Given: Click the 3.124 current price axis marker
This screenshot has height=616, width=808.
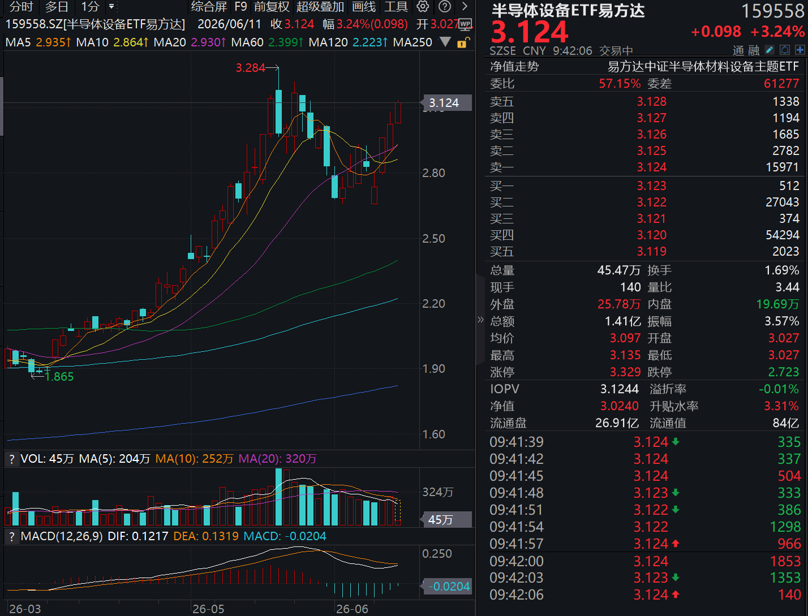Looking at the screenshot, I should pos(447,103).
